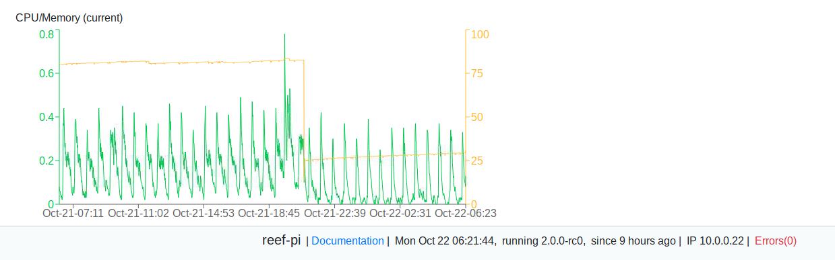Viewport: 835px width, 260px height.
Task: Select the 'CPU/Memory (current)' chart title
Action: pos(69,18)
